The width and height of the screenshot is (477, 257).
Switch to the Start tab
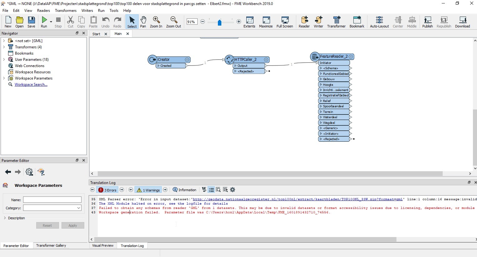coord(96,34)
